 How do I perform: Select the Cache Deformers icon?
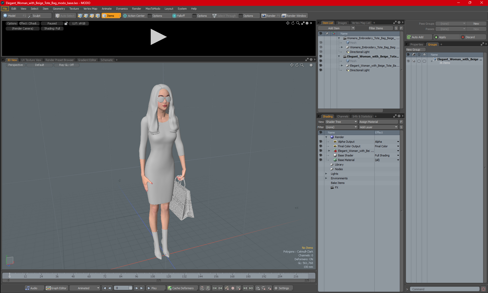pyautogui.click(x=170, y=288)
